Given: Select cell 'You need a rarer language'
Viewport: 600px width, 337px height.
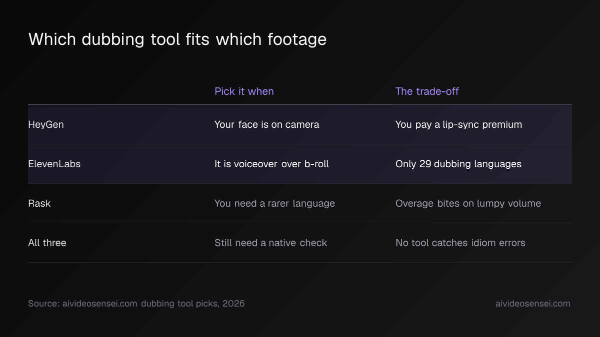Looking at the screenshot, I should [274, 203].
